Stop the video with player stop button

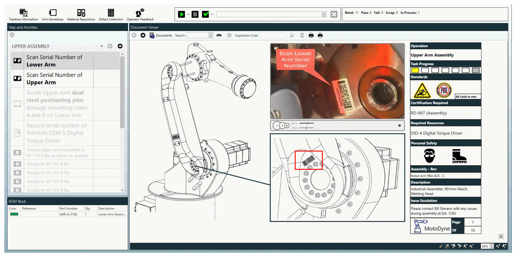click(x=287, y=126)
